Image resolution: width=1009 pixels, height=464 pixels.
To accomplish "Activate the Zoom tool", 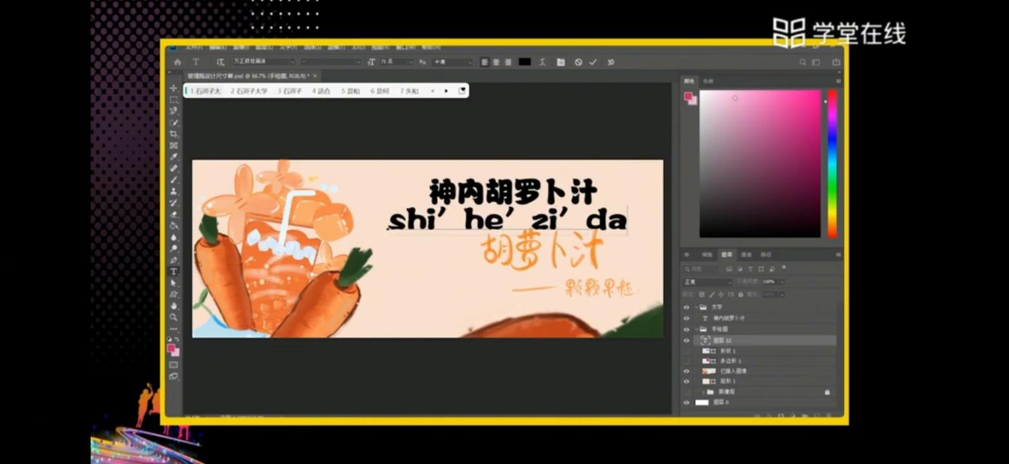I will (173, 318).
